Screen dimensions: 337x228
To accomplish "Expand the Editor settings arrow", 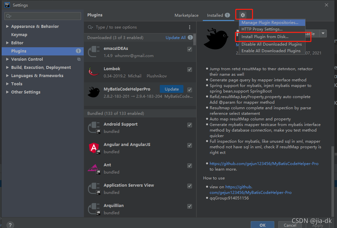I will (7, 43).
